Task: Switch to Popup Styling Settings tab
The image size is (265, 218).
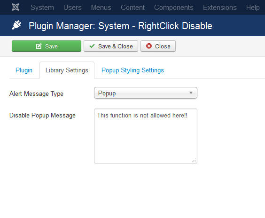Action: [x=132, y=70]
